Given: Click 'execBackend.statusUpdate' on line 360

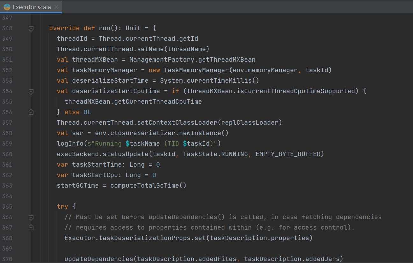Looking at the screenshot, I should 103,154.
